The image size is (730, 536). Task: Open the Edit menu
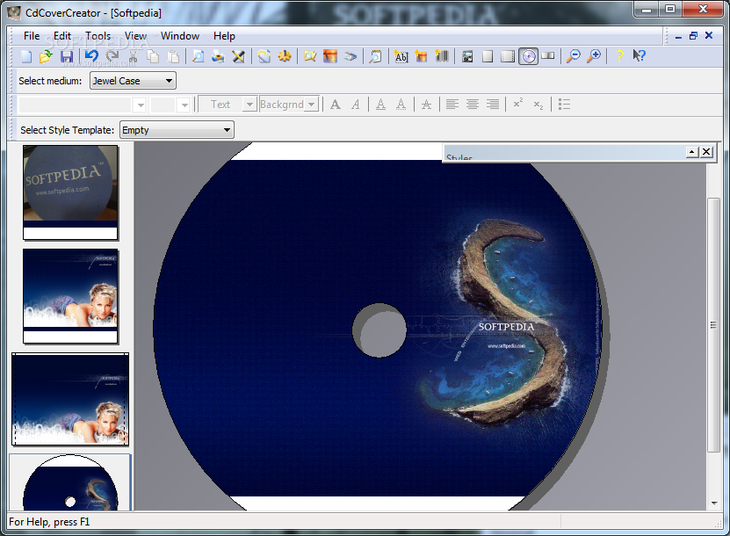61,36
